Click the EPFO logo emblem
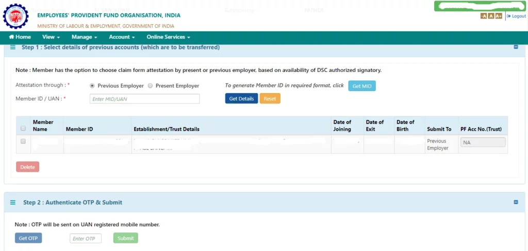The height and width of the screenshot is (251, 528). point(16,16)
